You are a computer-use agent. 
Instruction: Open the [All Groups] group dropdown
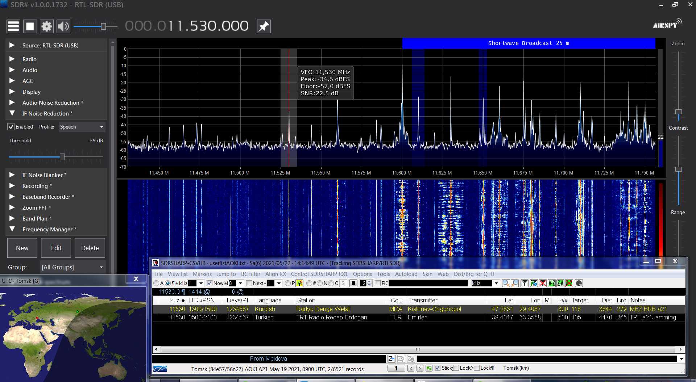point(72,267)
